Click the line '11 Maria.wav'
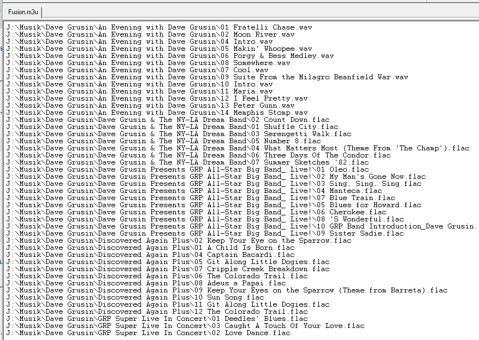Image resolution: width=479 pixels, height=340 pixels. (x=139, y=91)
